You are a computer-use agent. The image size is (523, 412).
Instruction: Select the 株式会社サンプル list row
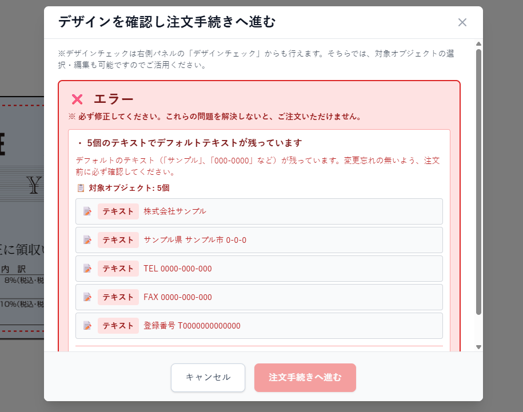259,211
